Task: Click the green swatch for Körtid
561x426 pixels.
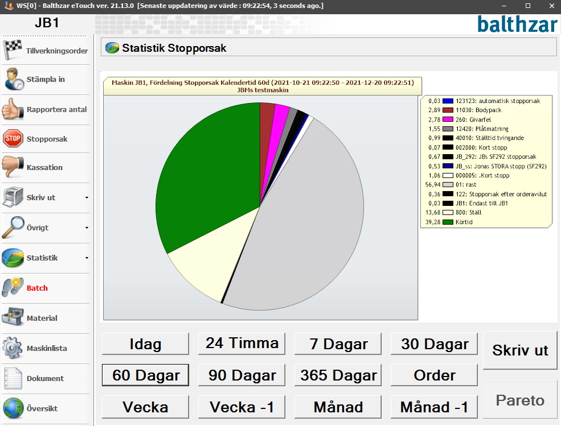Action: point(448,222)
